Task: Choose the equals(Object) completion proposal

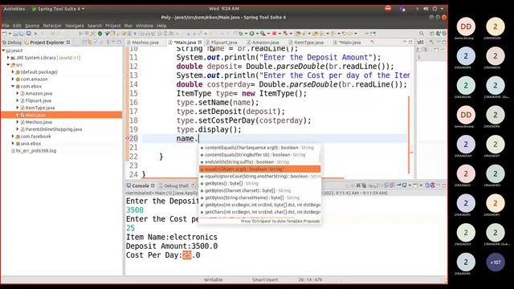Action: pos(259,169)
